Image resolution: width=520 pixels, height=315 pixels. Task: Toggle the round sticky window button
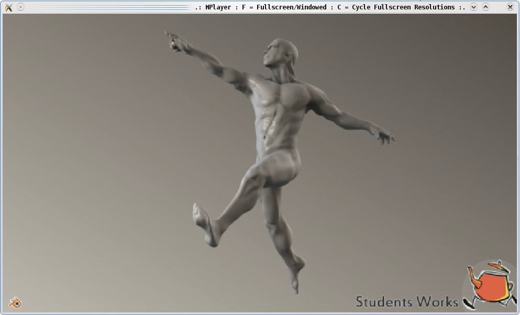[20, 7]
